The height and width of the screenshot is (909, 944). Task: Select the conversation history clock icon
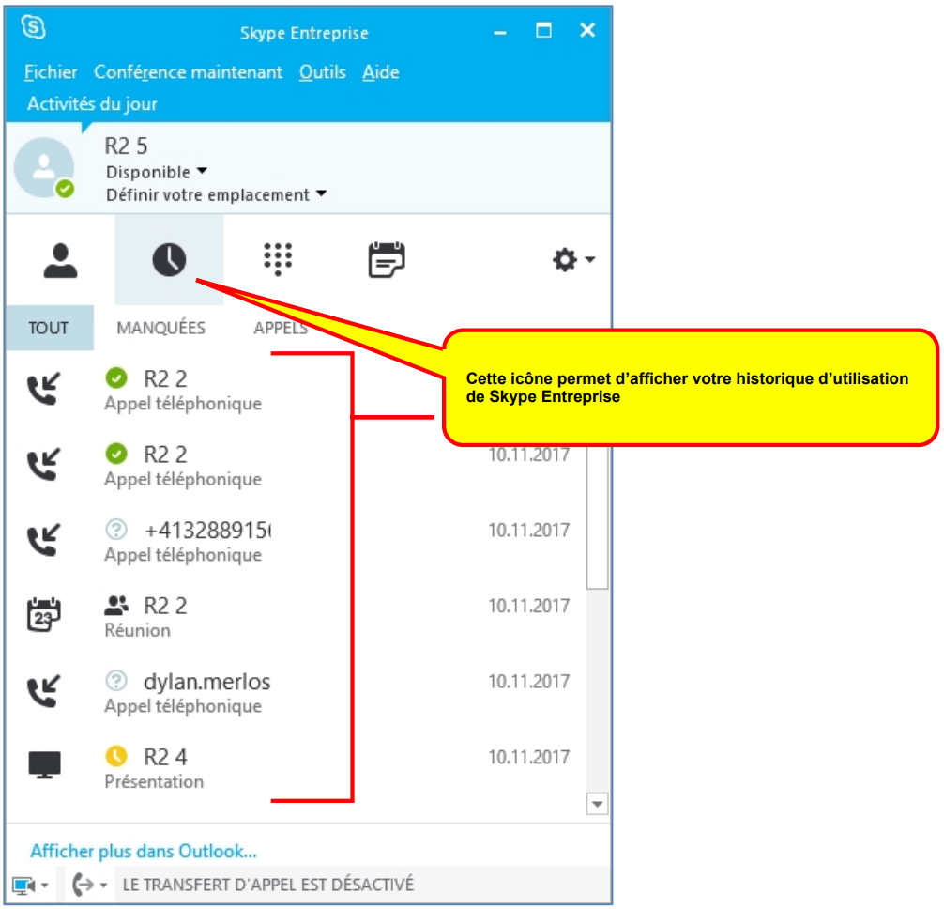pyautogui.click(x=169, y=260)
